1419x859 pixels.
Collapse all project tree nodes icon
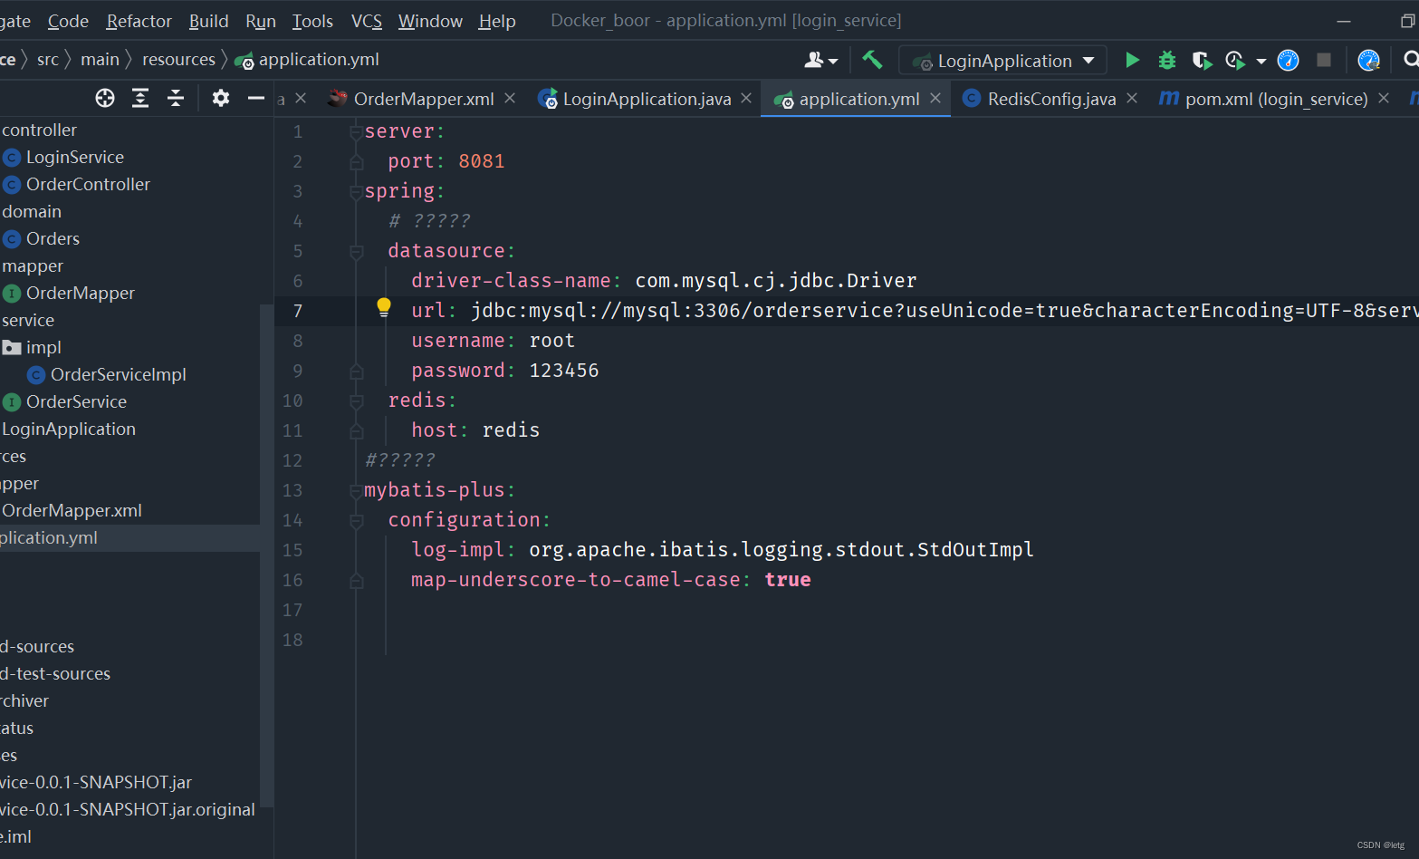tap(176, 98)
